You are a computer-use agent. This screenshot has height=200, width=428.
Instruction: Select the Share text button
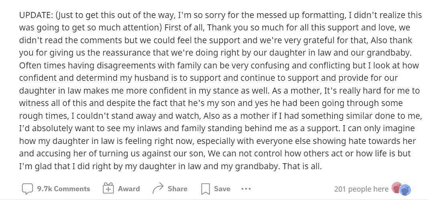point(178,189)
